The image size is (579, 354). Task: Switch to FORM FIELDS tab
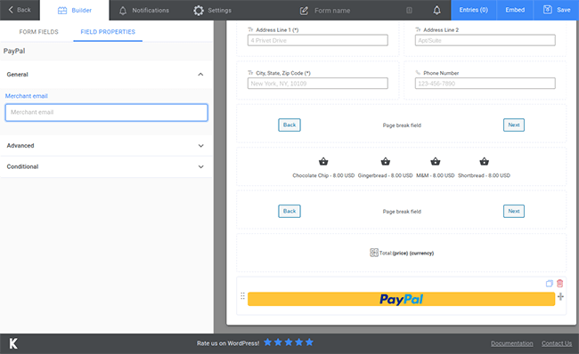click(x=39, y=32)
